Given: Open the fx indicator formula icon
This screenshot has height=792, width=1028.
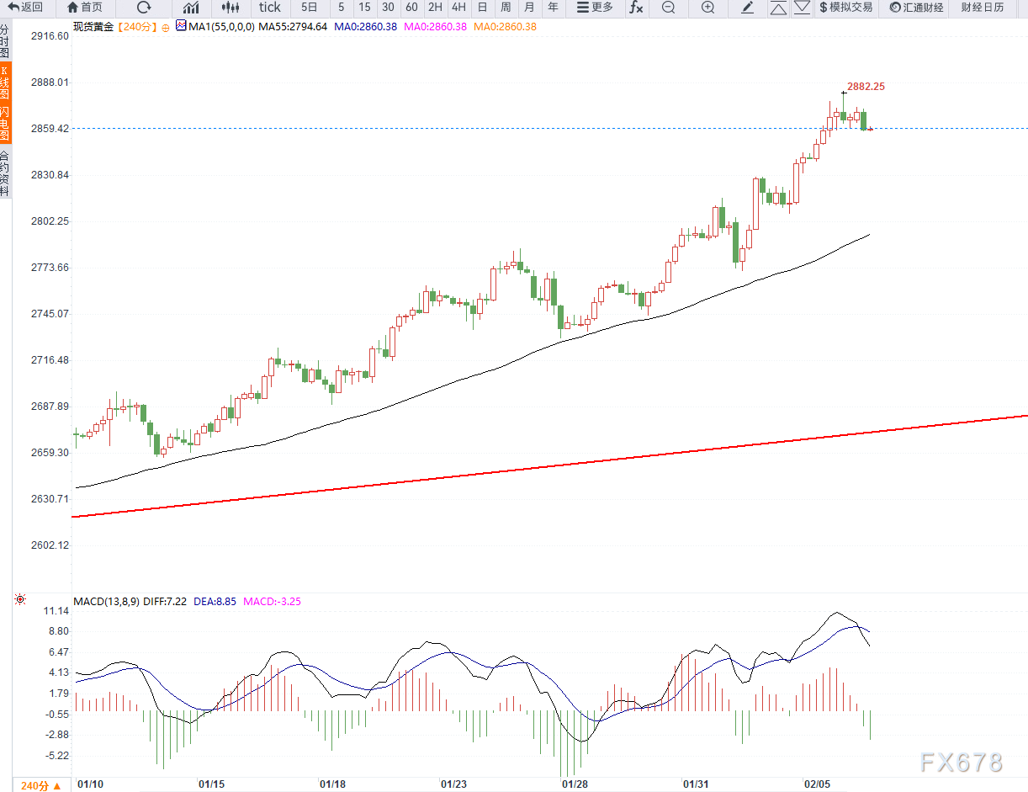Looking at the screenshot, I should click(636, 8).
